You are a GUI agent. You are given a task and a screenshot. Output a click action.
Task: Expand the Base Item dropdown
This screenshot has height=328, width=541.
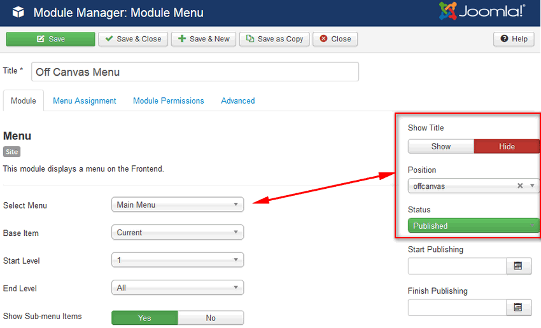(x=178, y=233)
